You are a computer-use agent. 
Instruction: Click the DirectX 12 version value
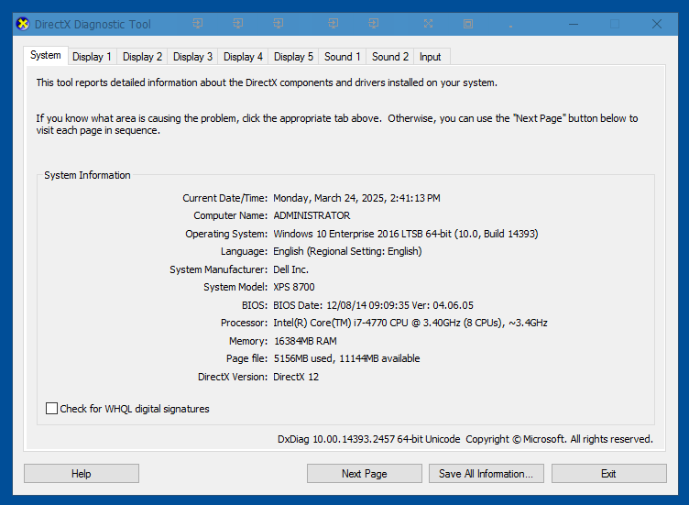296,377
